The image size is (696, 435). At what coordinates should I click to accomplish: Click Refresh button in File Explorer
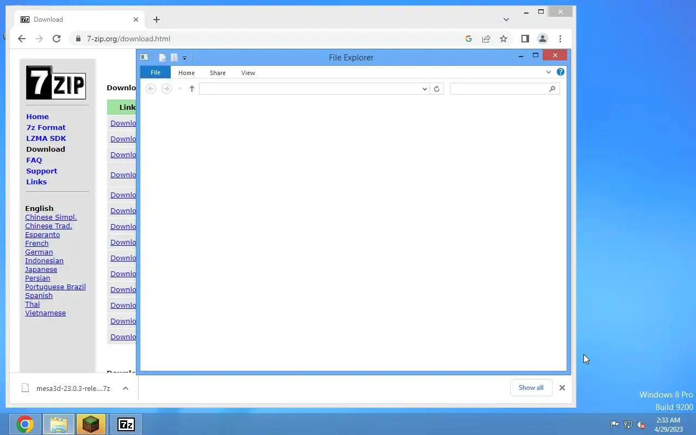point(437,89)
